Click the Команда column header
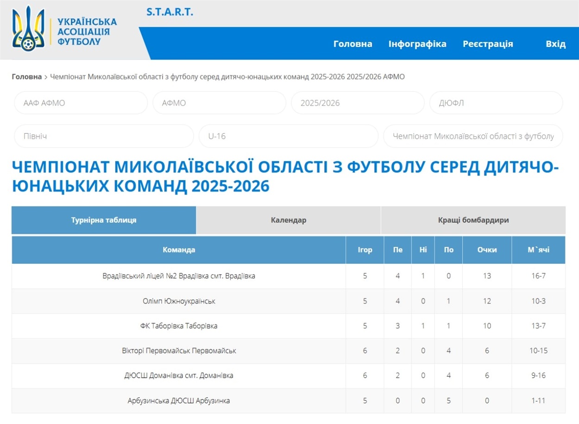The image size is (579, 424). point(178,249)
